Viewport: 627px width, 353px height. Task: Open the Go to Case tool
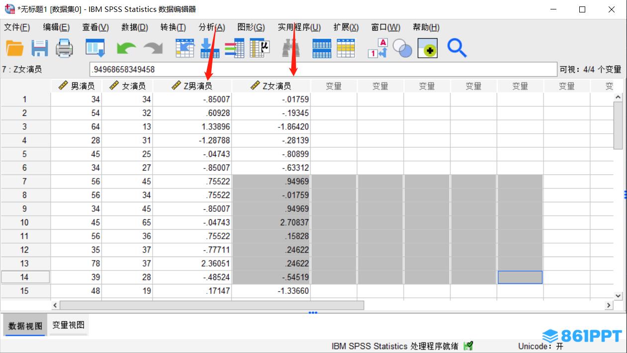[x=185, y=48]
